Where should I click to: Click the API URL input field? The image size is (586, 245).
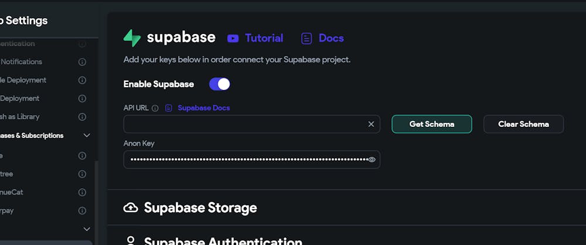coord(243,124)
